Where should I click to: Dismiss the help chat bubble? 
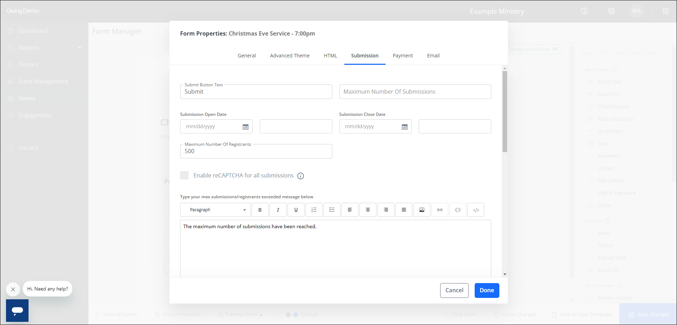pos(13,289)
